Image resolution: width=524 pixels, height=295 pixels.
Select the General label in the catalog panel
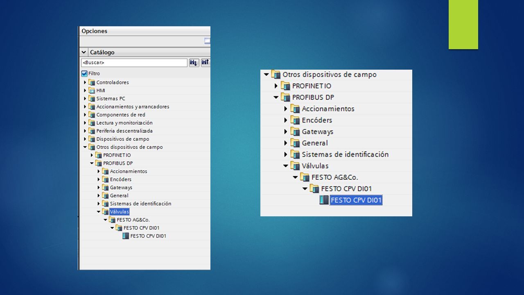coord(119,196)
